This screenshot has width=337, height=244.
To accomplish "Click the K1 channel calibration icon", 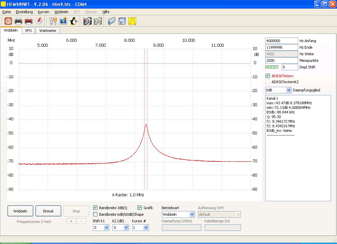I will point(87,21).
